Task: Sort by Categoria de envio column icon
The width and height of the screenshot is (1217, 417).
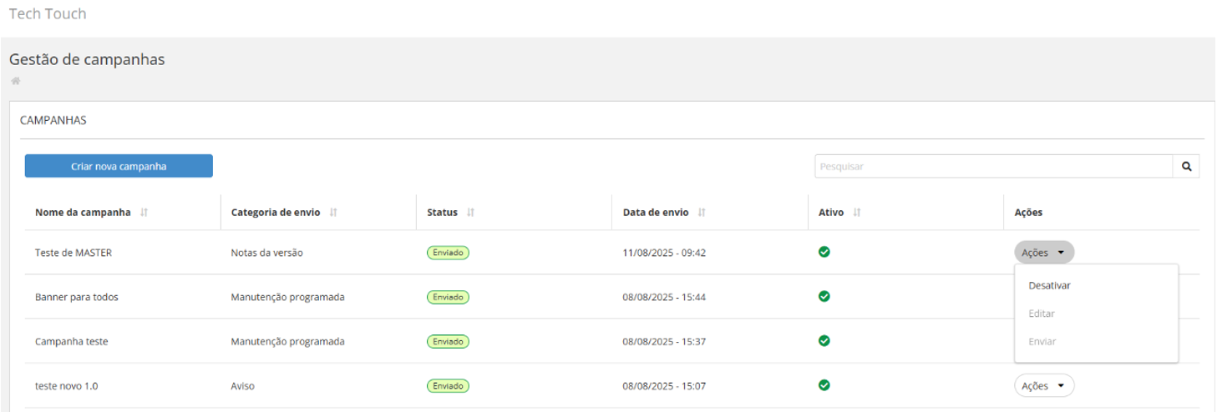Action: click(333, 213)
